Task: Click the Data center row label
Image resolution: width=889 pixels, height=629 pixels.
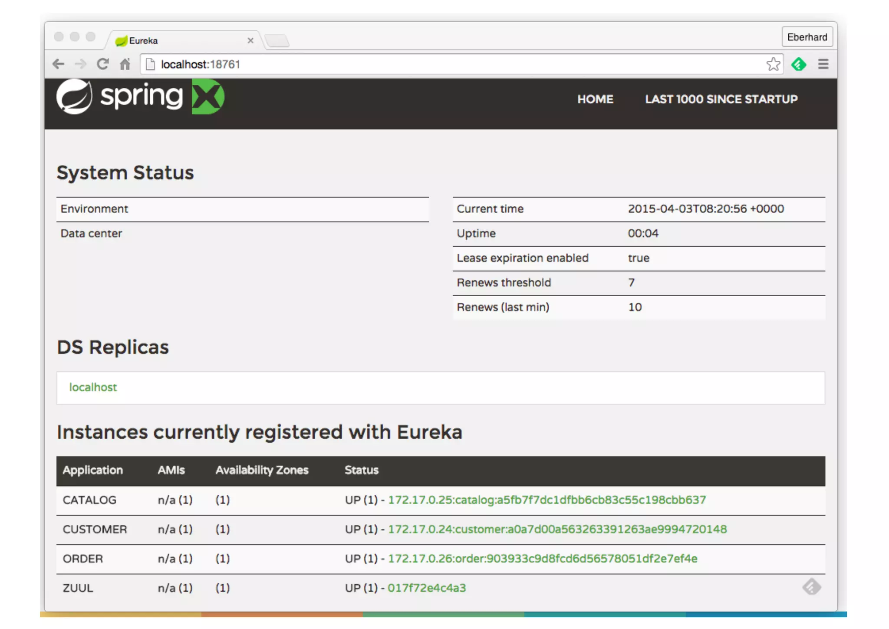Action: pos(91,233)
